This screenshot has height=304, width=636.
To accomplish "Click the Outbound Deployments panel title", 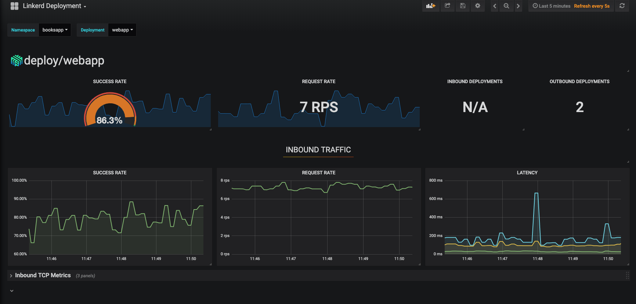I will pos(579,81).
